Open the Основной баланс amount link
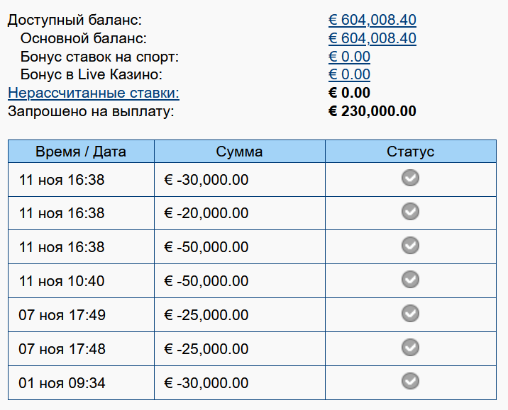This screenshot has height=410, width=508. 372,38
